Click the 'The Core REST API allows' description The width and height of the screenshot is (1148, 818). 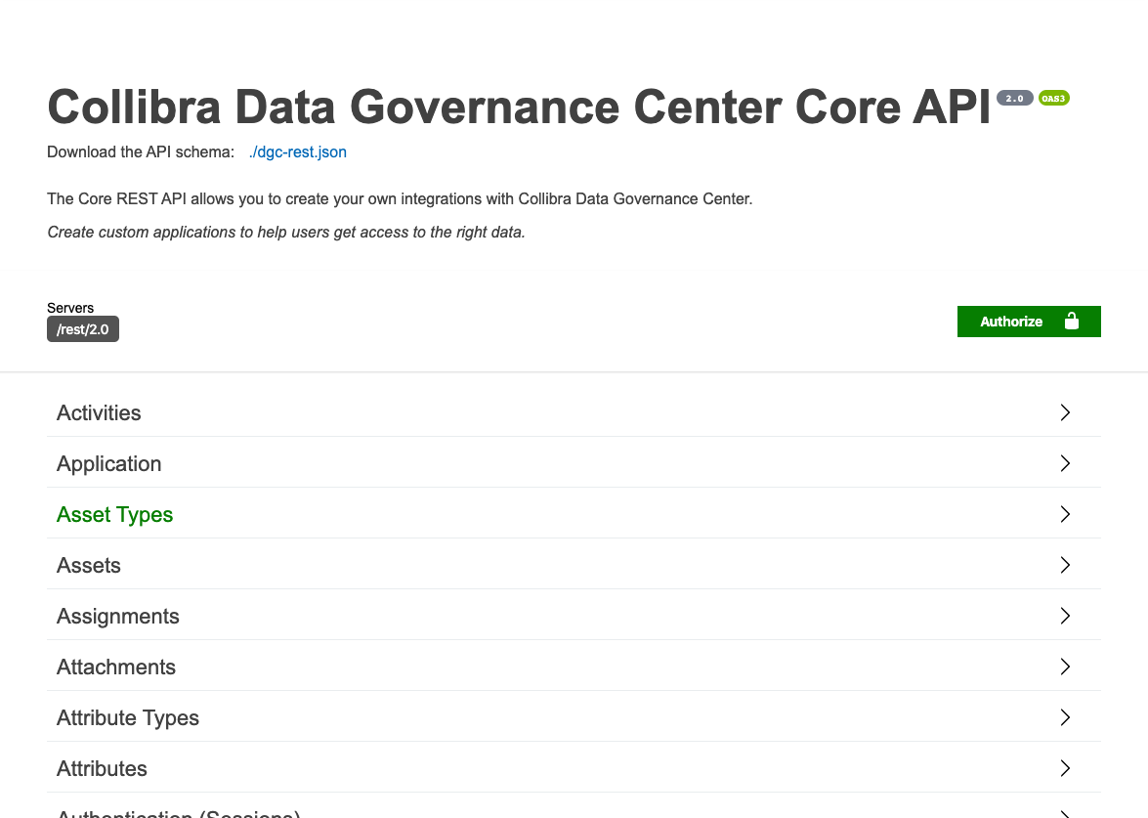tap(400, 199)
